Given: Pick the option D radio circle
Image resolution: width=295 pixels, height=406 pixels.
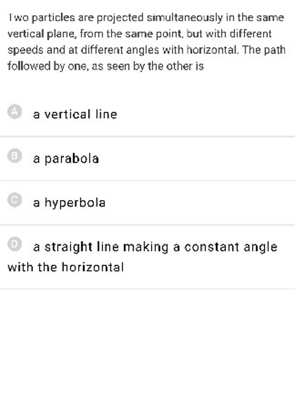Looking at the screenshot, I should click(x=15, y=244).
